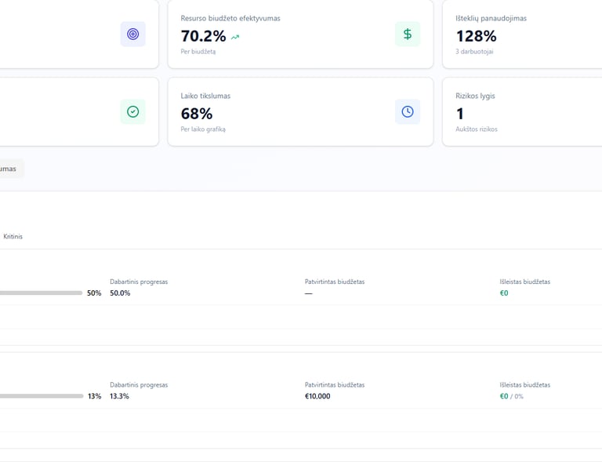
Task: Click the 50% label beside the progress bar
Action: coord(94,293)
